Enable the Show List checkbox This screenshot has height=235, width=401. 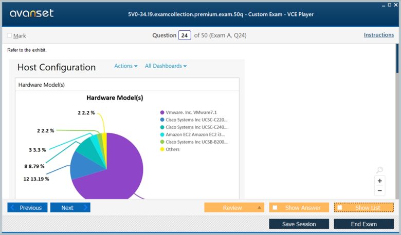(x=340, y=207)
